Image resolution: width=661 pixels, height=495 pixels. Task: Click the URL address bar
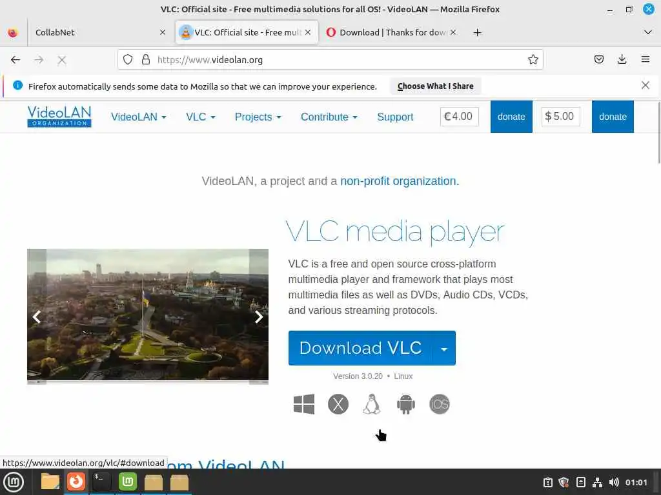tap(330, 60)
